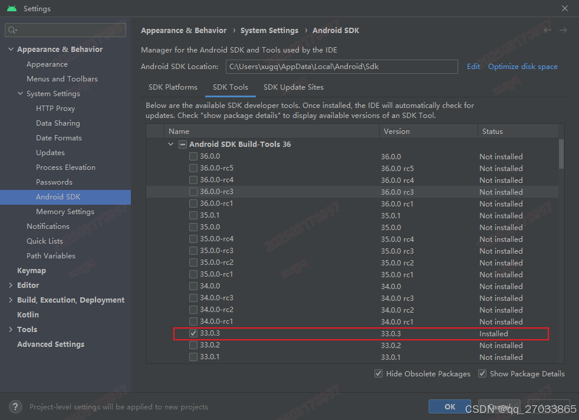The image size is (579, 420).
Task: Expand the Editor section
Action: (x=10, y=285)
